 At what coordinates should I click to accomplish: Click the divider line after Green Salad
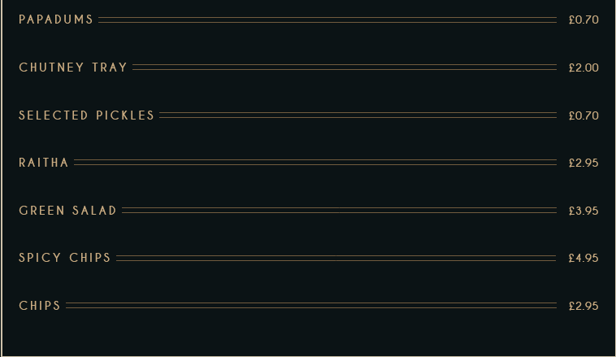coord(340,211)
